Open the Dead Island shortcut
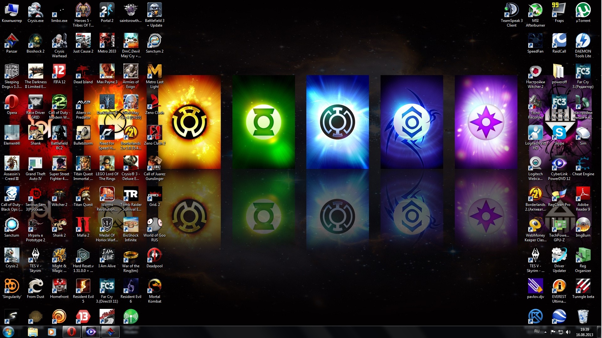The height and width of the screenshot is (338, 602). pos(83,74)
